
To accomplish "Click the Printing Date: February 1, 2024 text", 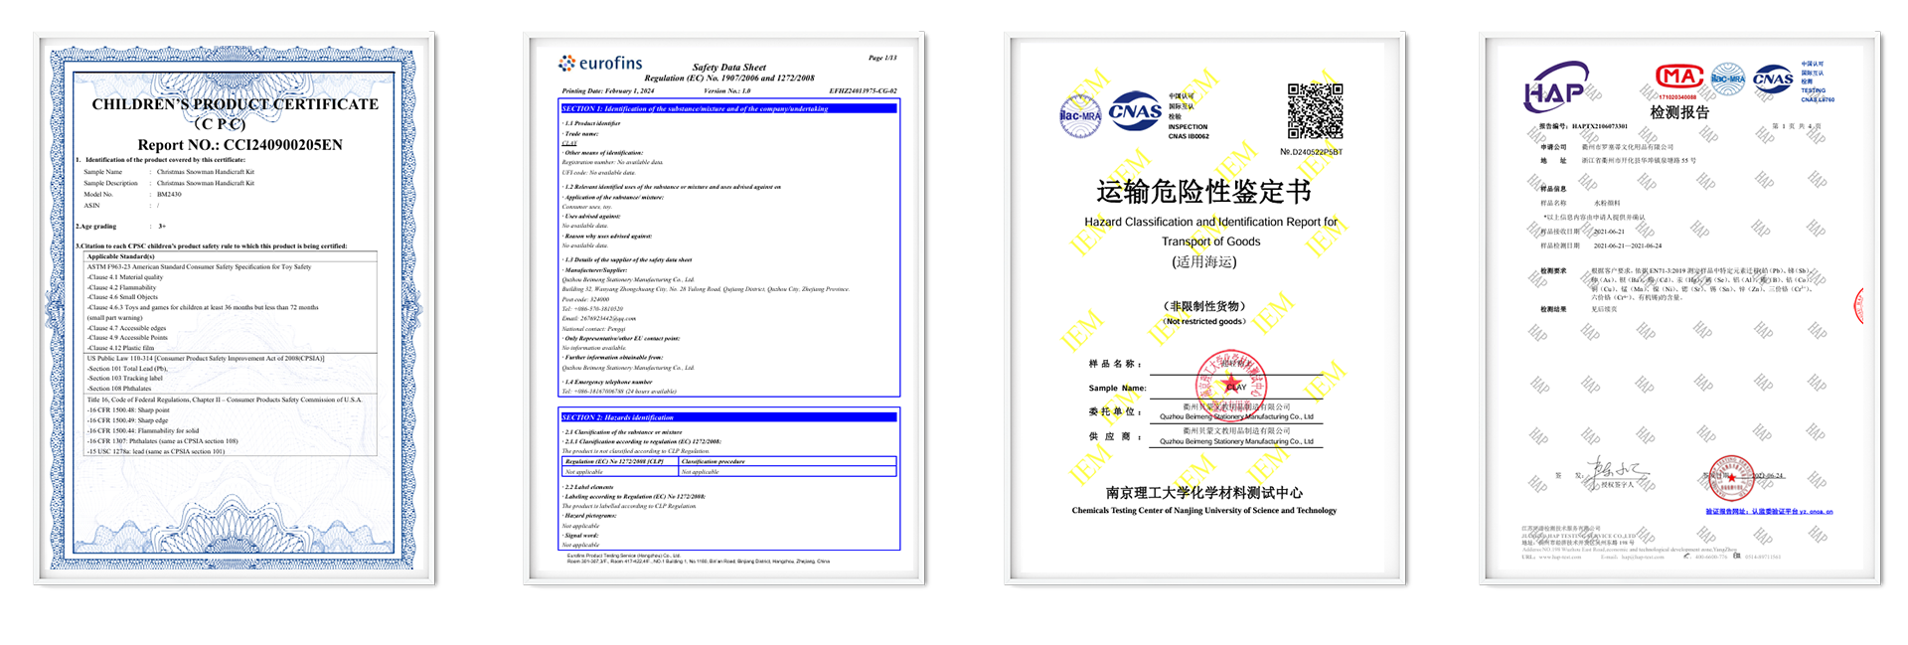I will (608, 90).
